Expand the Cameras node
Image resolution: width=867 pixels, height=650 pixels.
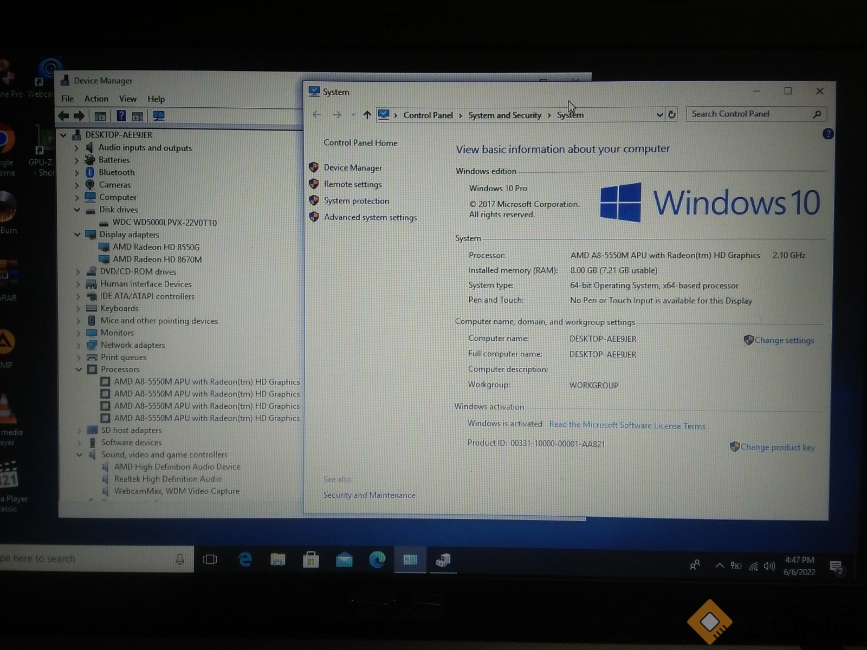click(x=76, y=185)
